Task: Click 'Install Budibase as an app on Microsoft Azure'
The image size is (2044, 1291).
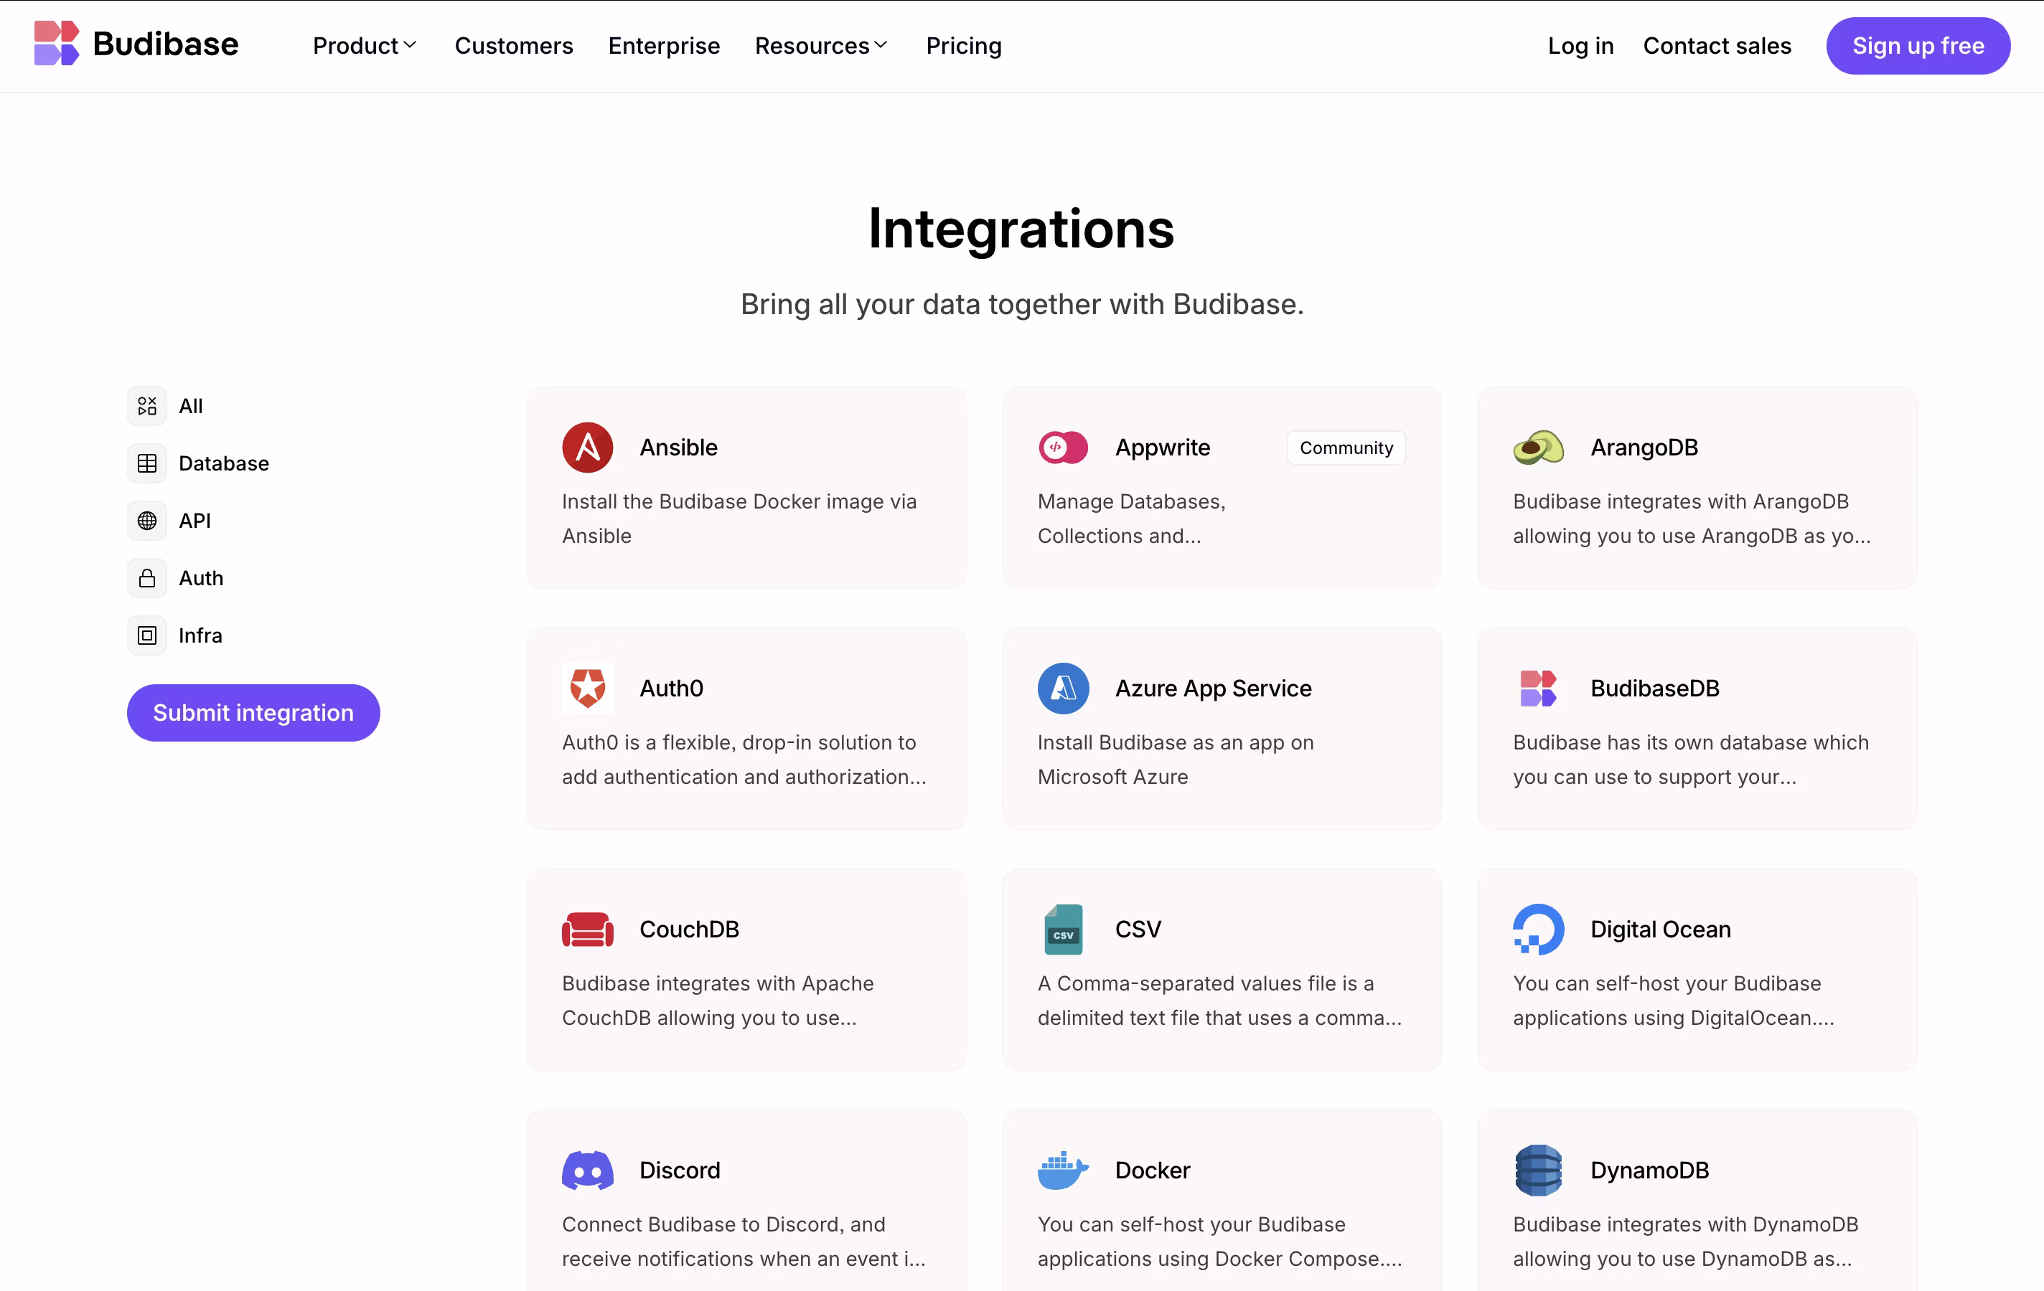Action: pyautogui.click(x=1175, y=759)
